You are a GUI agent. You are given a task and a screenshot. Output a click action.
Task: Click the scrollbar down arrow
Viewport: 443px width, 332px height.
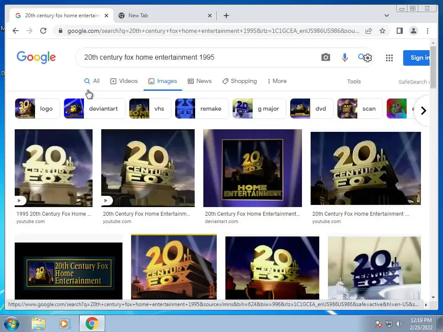coord(433,297)
